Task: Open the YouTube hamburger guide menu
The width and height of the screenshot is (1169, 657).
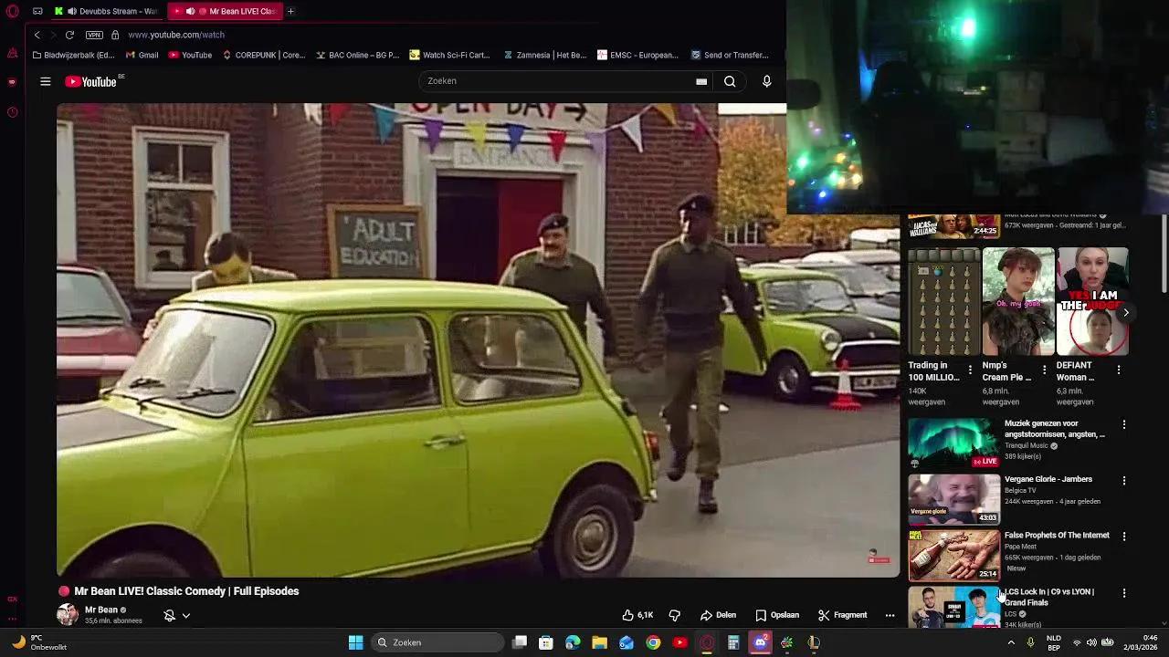Action: tap(45, 81)
